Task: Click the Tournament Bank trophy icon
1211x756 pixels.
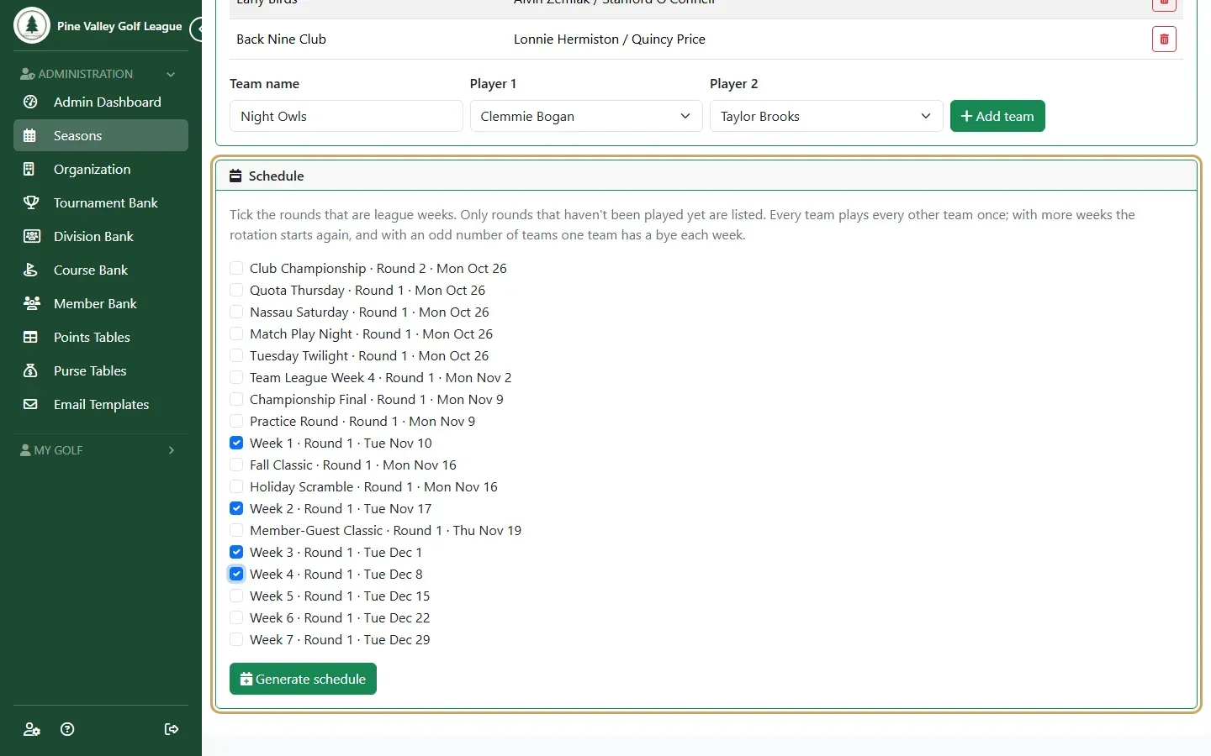Action: tap(30, 202)
